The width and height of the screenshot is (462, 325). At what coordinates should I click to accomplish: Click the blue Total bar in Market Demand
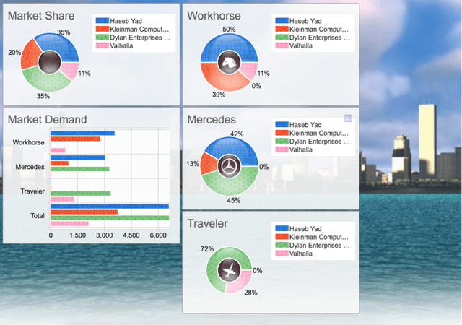point(109,206)
